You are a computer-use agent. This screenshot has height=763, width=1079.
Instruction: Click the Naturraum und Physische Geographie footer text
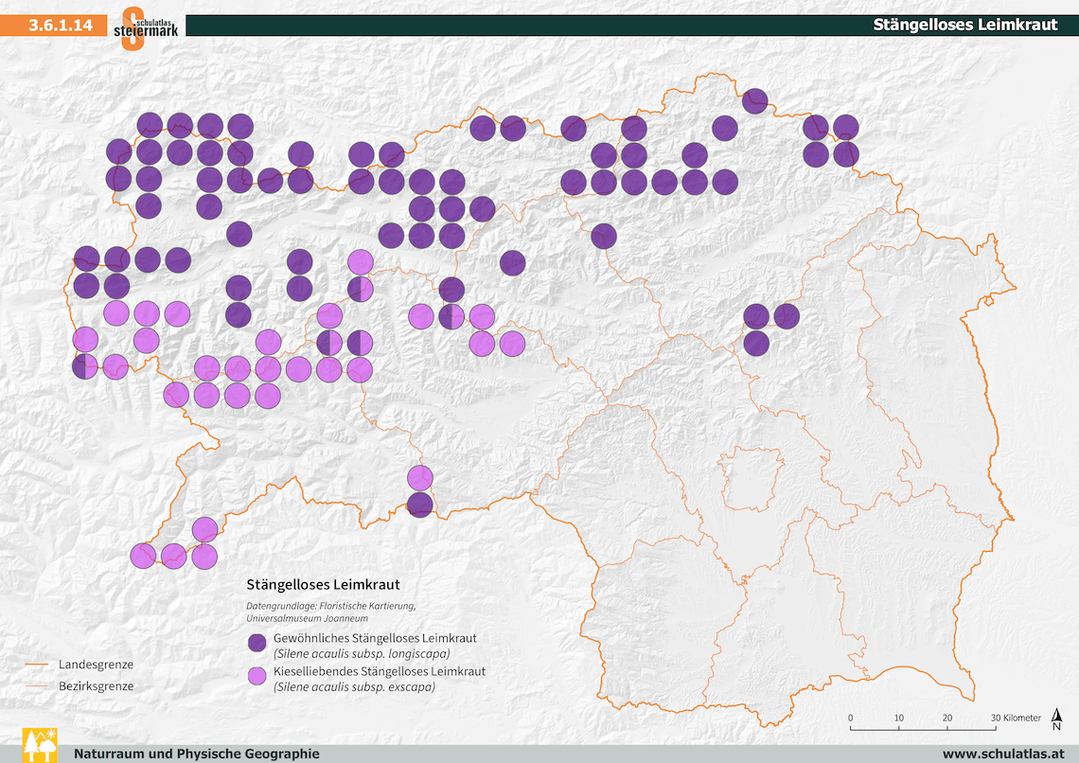coord(197,754)
